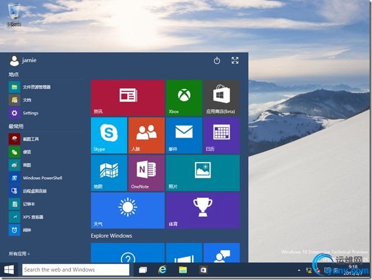The width and height of the screenshot is (372, 280).
Task: Open the 照片 photos tile
Action: click(203, 173)
